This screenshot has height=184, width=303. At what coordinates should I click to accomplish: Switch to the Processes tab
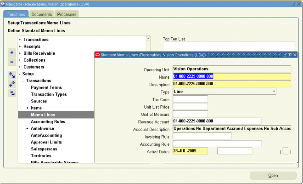click(67, 14)
